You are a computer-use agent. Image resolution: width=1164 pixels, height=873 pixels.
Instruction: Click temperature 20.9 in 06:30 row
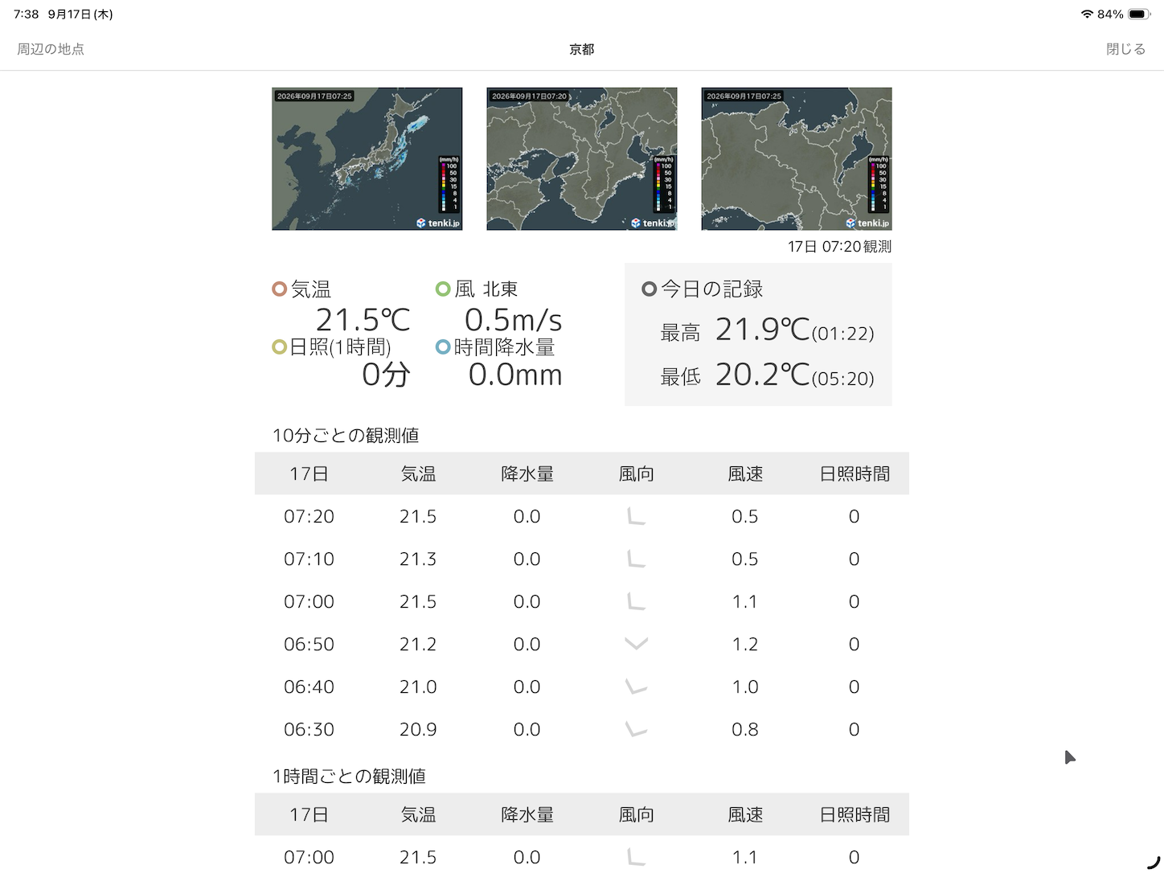click(x=418, y=729)
